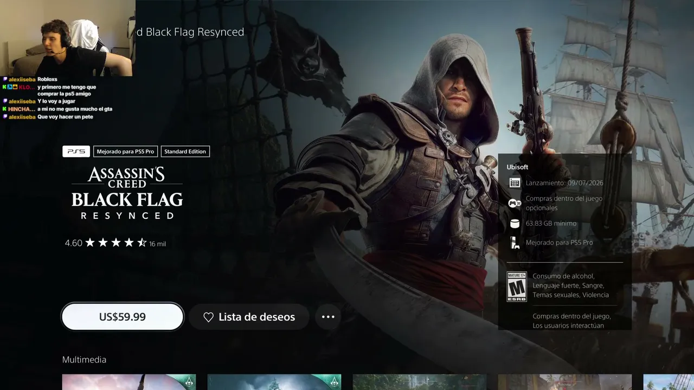Click the Consumo de alcohol content descriptors
694x390 pixels.
570,285
